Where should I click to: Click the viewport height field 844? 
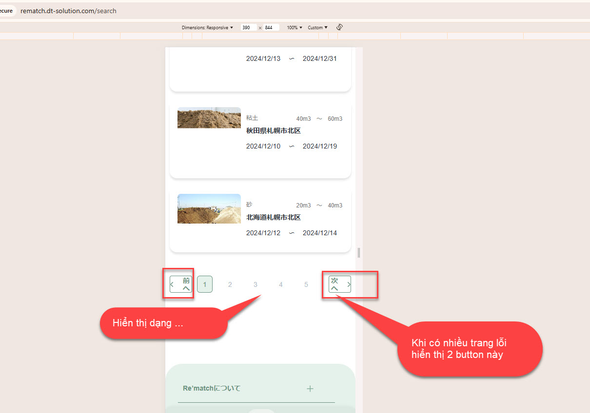pyautogui.click(x=271, y=28)
